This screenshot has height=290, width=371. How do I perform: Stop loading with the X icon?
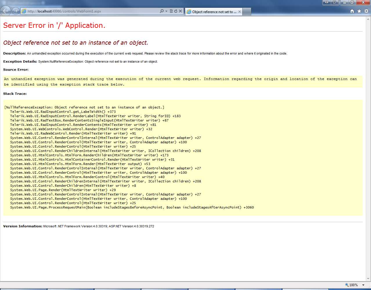click(x=180, y=11)
